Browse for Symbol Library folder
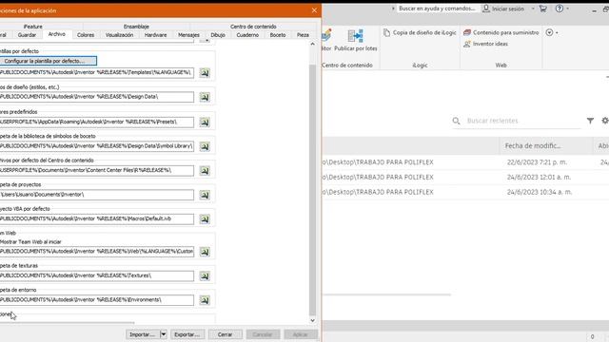 [x=205, y=146]
